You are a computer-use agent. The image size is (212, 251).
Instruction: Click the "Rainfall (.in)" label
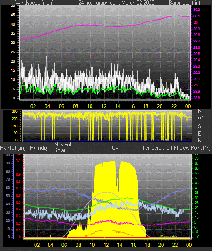click(x=13, y=148)
